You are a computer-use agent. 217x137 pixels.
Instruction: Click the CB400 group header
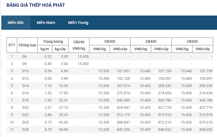(x=151, y=41)
